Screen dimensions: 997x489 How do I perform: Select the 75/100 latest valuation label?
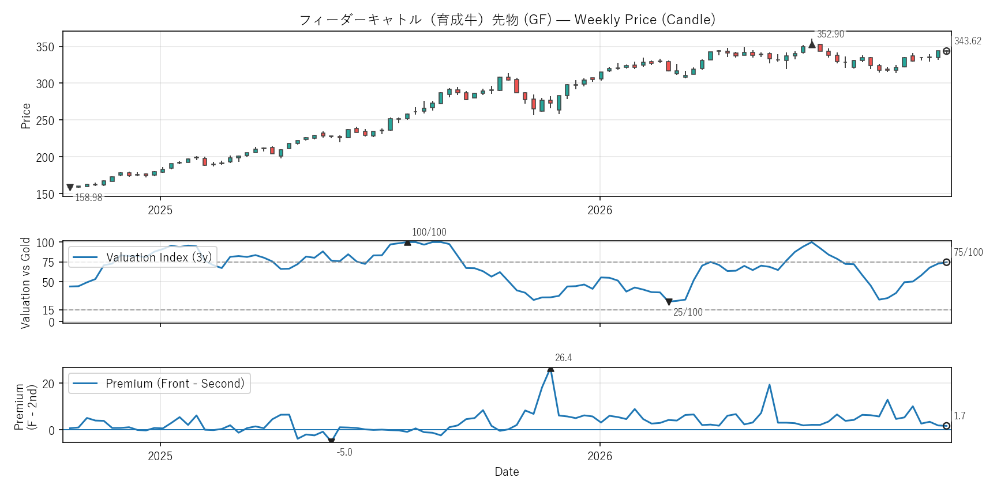coord(968,252)
